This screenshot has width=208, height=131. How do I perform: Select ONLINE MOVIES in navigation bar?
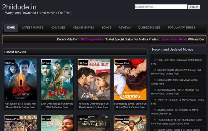tap(83, 28)
